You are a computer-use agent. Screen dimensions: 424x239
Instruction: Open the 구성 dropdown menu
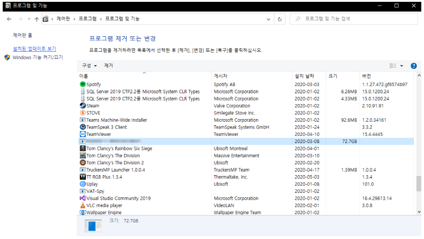tap(89, 66)
